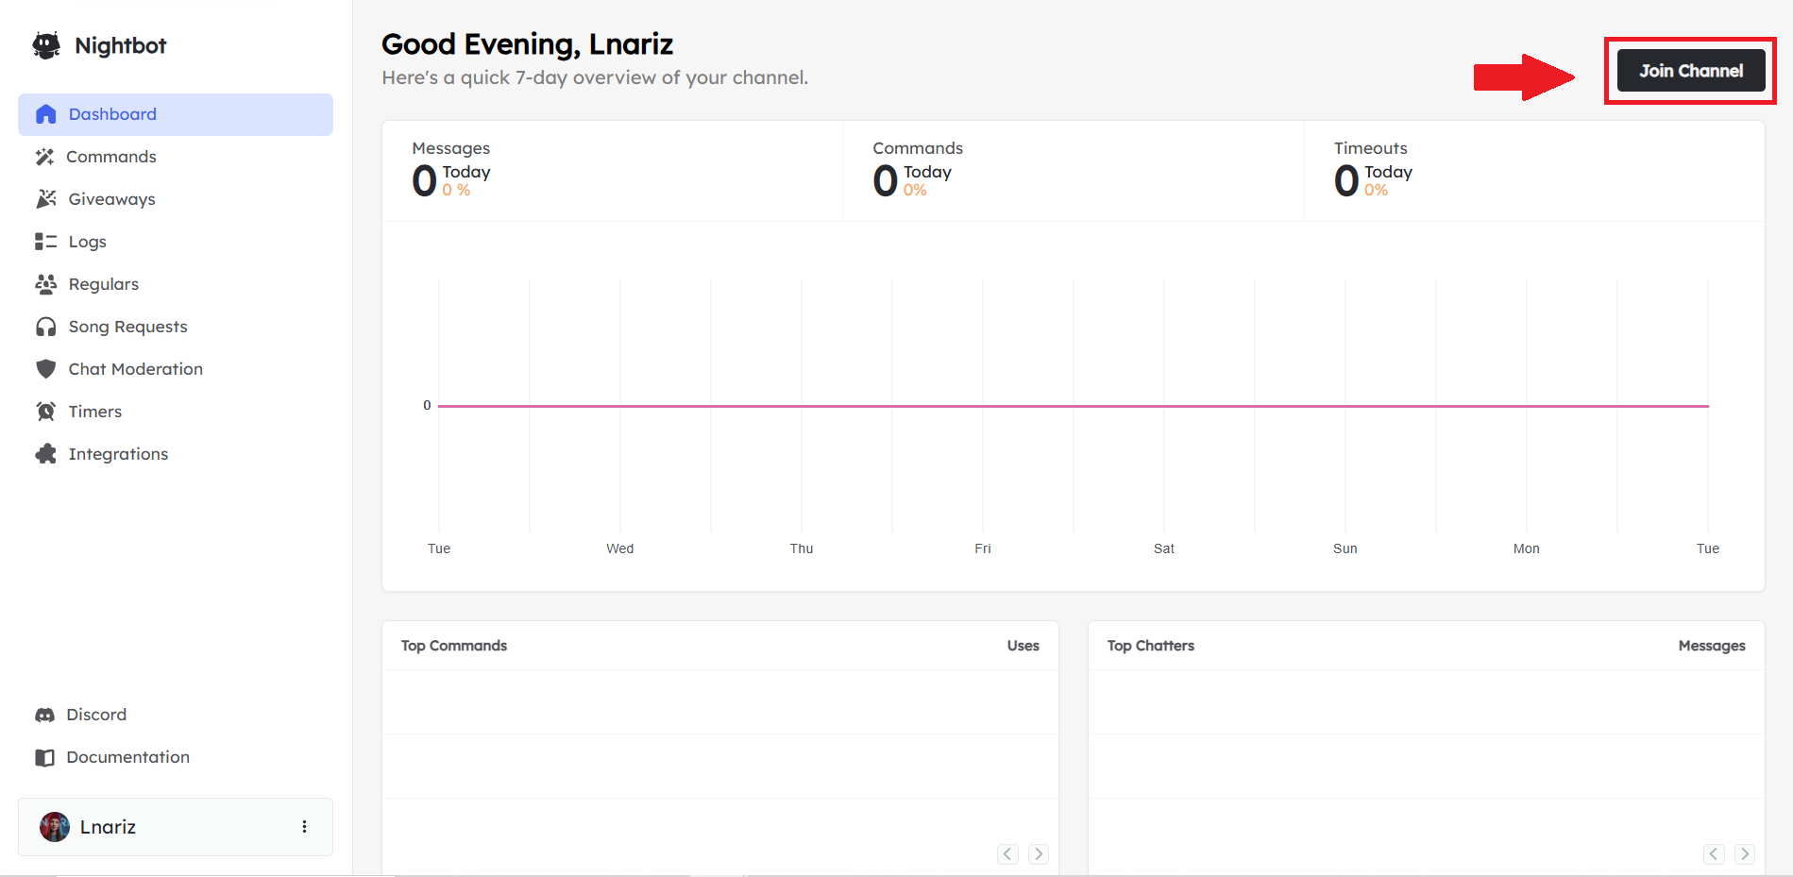Open the Discord link
This screenshot has width=1793, height=877.
click(176, 715)
